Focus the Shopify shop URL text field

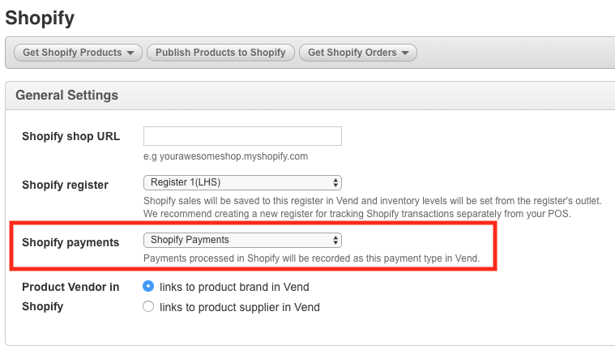click(242, 136)
